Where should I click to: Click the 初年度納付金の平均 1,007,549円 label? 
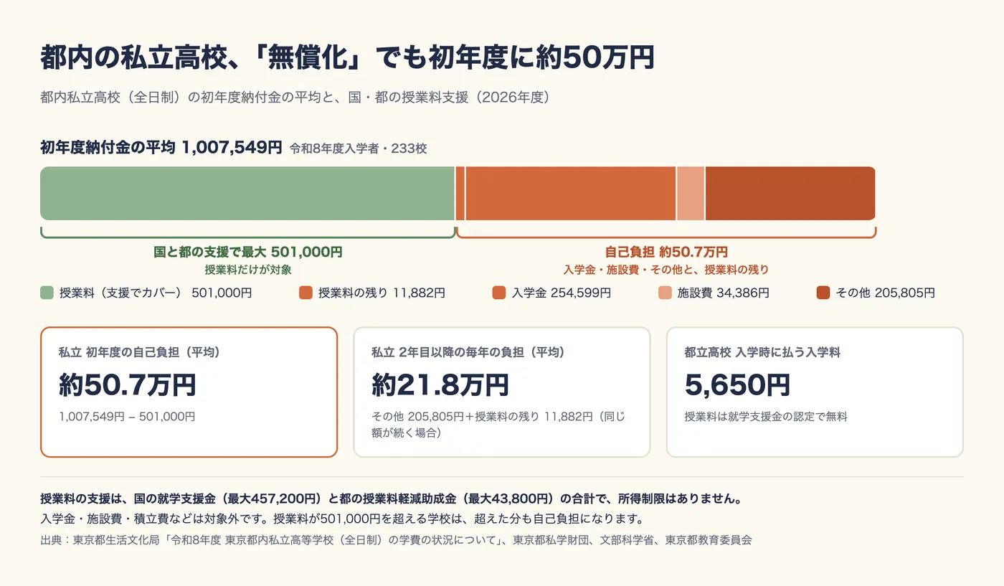(161, 148)
